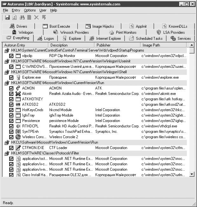Click the Delete X toolbar icon
Image resolution: width=197 pixels, height=207 pixels.
[x=37, y=18]
